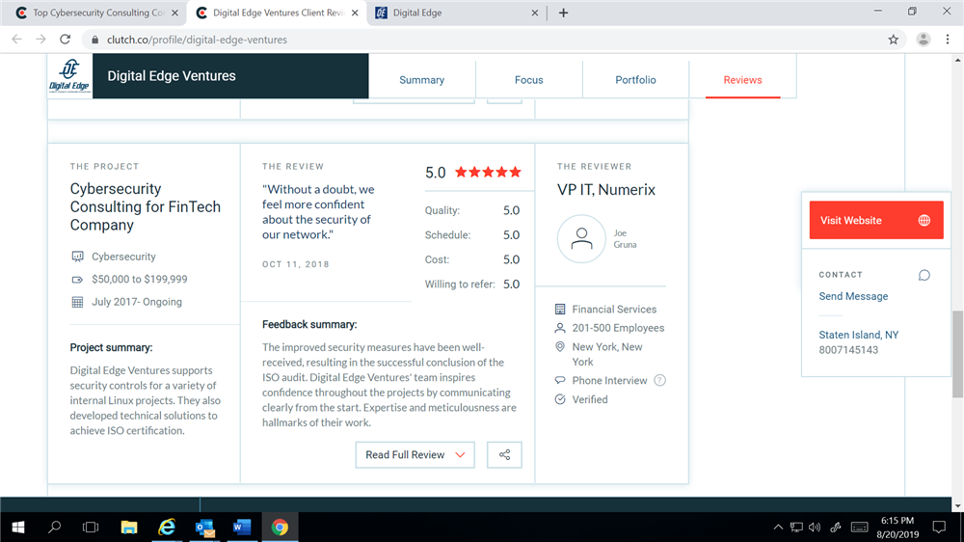Click the share icon button below feedback
Image resolution: width=964 pixels, height=542 pixels.
coord(504,454)
